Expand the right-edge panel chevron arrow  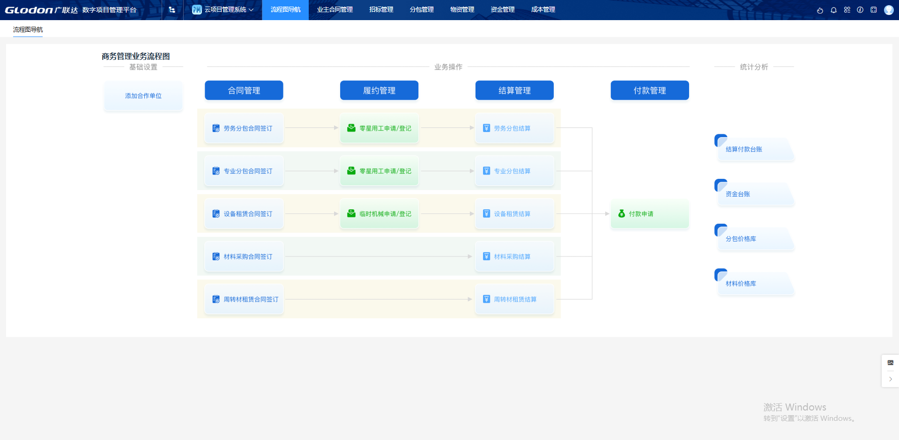pos(890,379)
